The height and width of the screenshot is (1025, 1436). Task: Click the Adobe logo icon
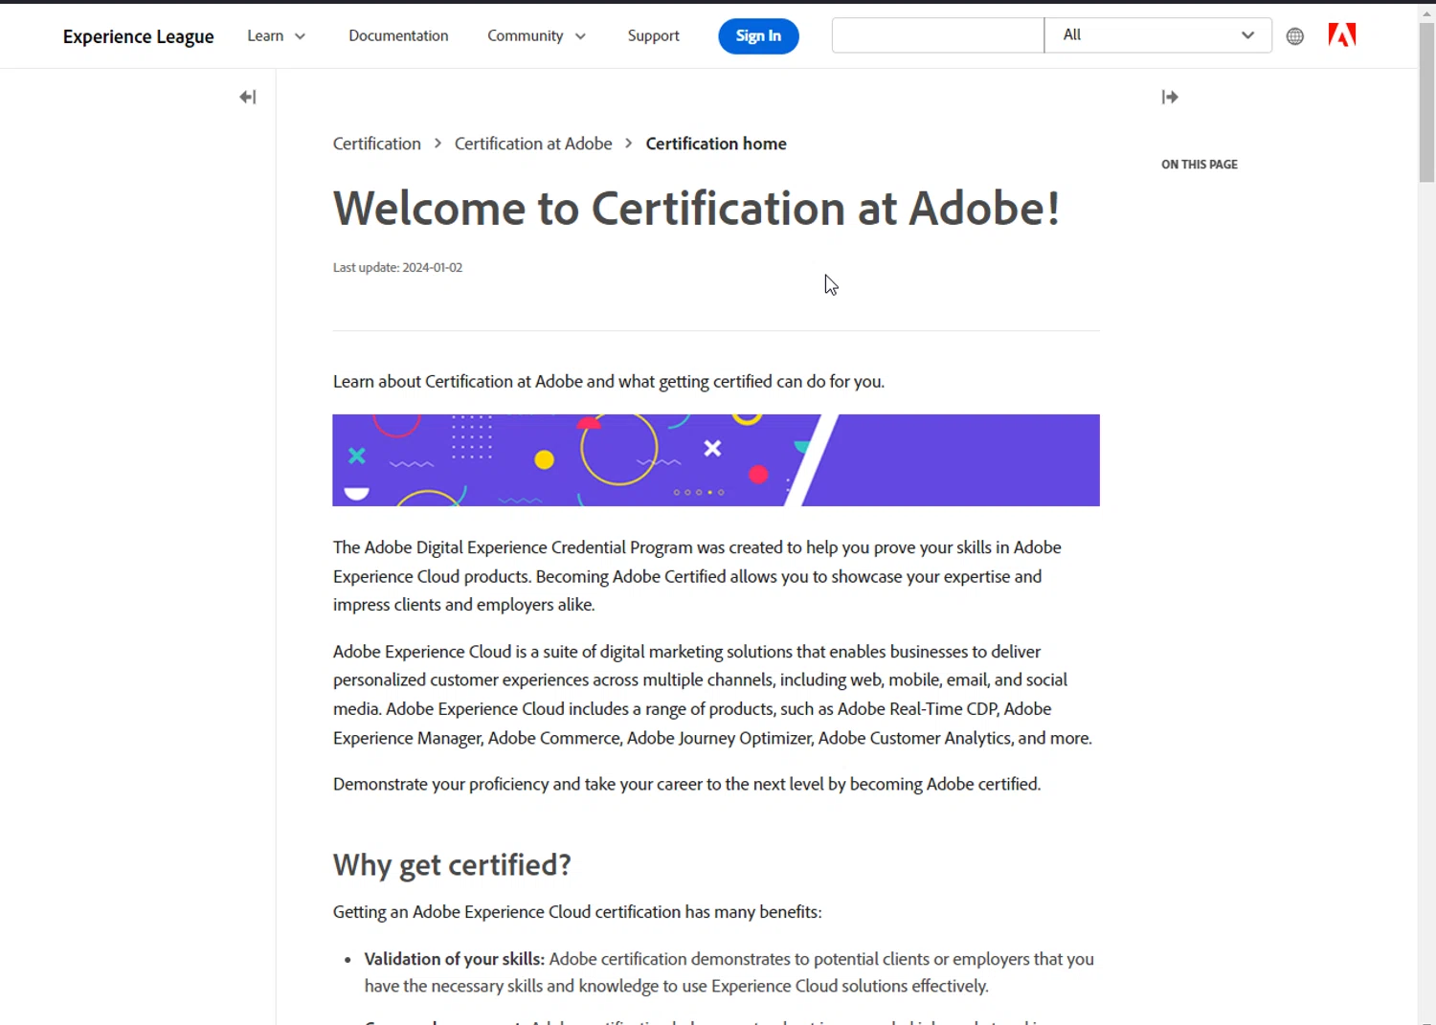1342,35
